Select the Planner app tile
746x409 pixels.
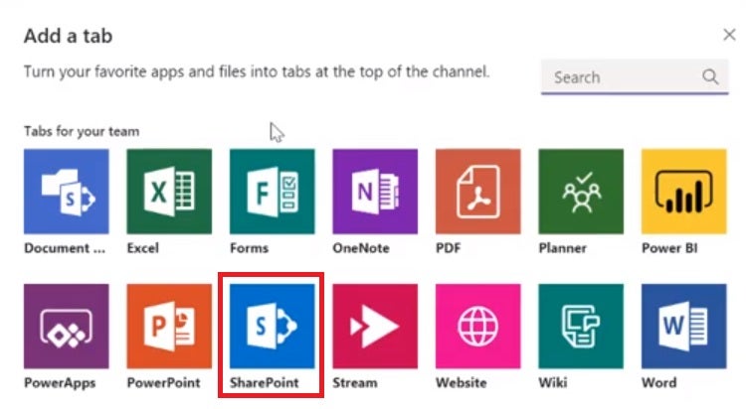tap(581, 192)
